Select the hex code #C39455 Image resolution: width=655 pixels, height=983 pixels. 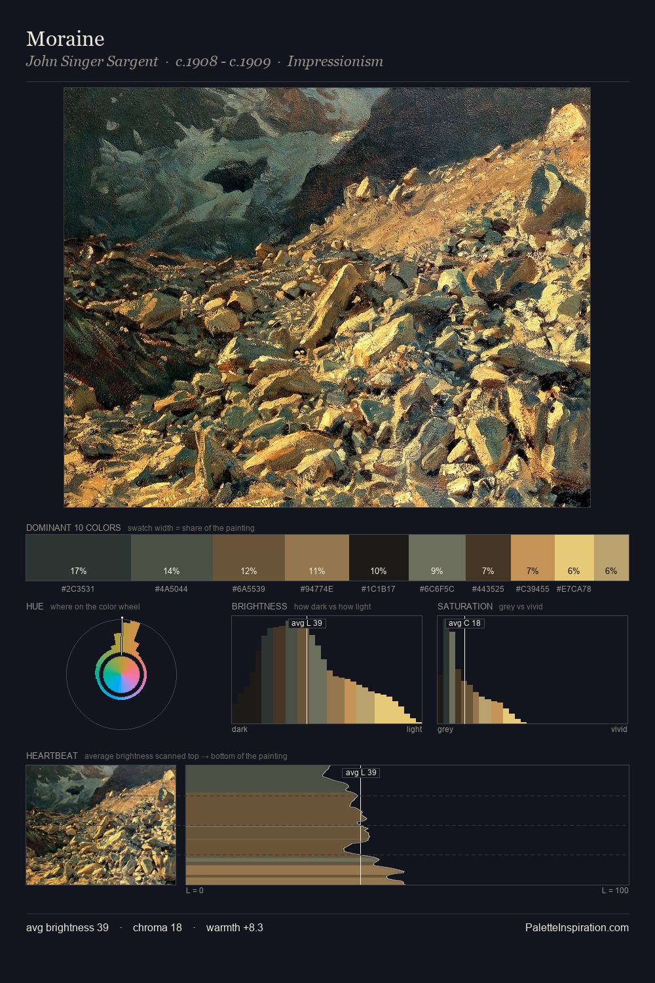[x=533, y=589]
